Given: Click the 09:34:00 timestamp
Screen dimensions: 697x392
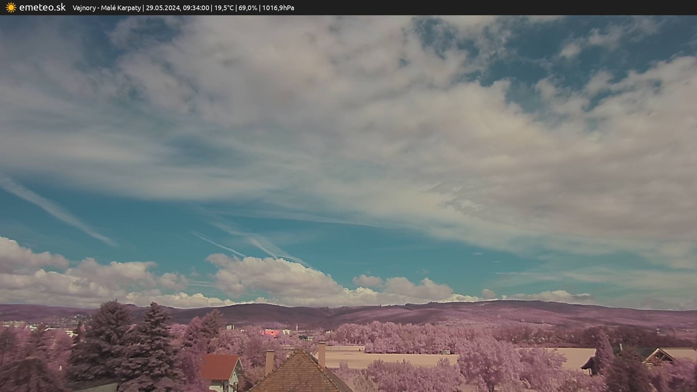Looking at the screenshot, I should tap(196, 8).
